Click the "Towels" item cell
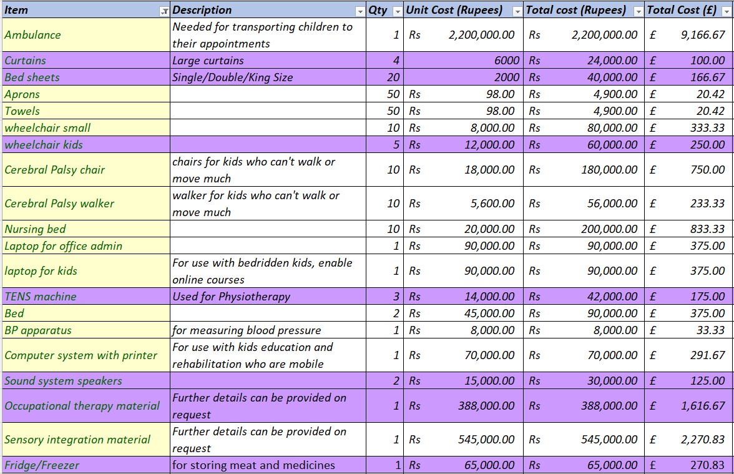 tap(86, 111)
